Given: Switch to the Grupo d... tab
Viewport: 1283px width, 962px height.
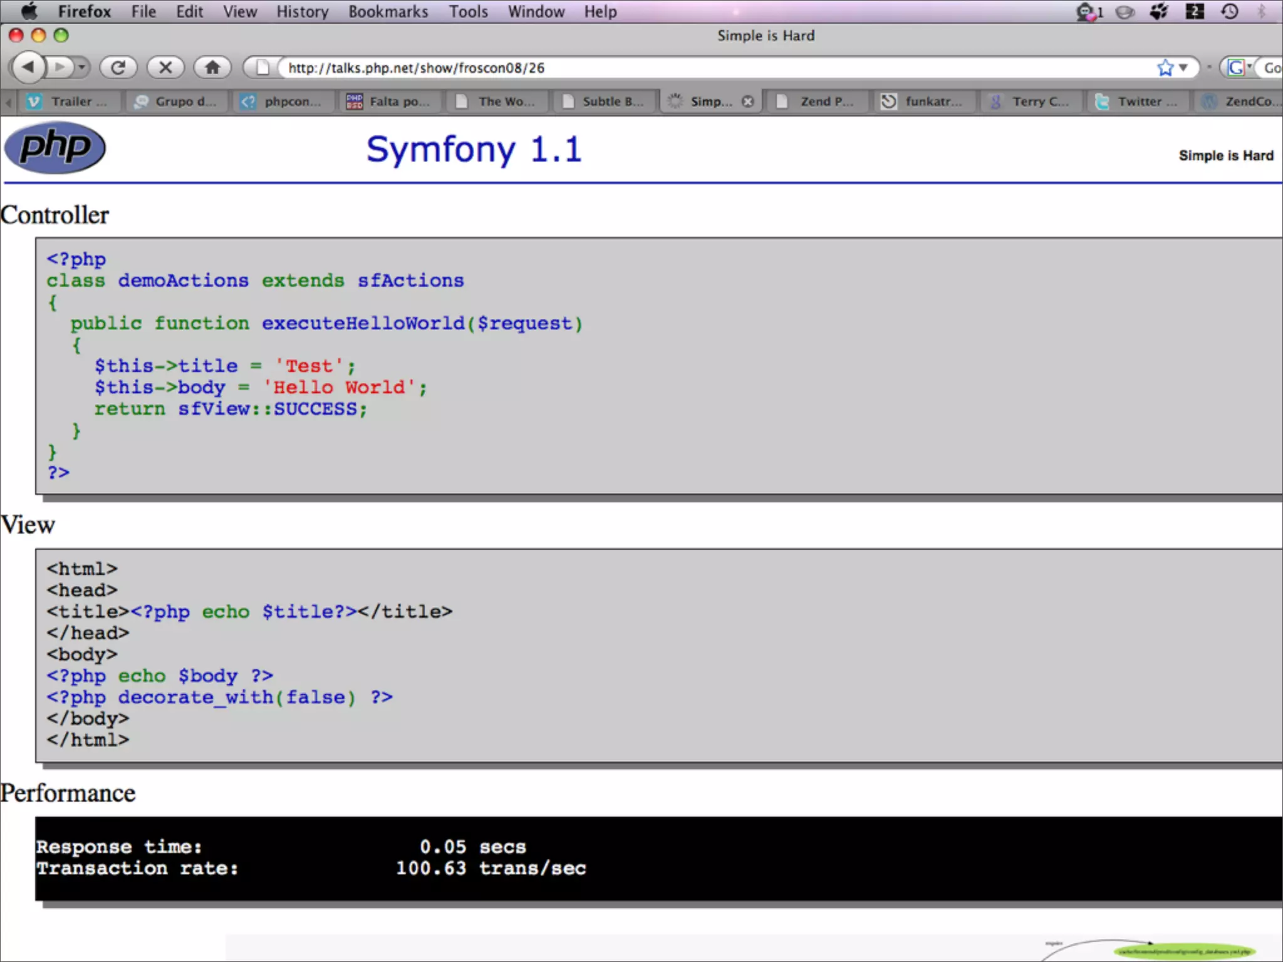Looking at the screenshot, I should click(177, 101).
